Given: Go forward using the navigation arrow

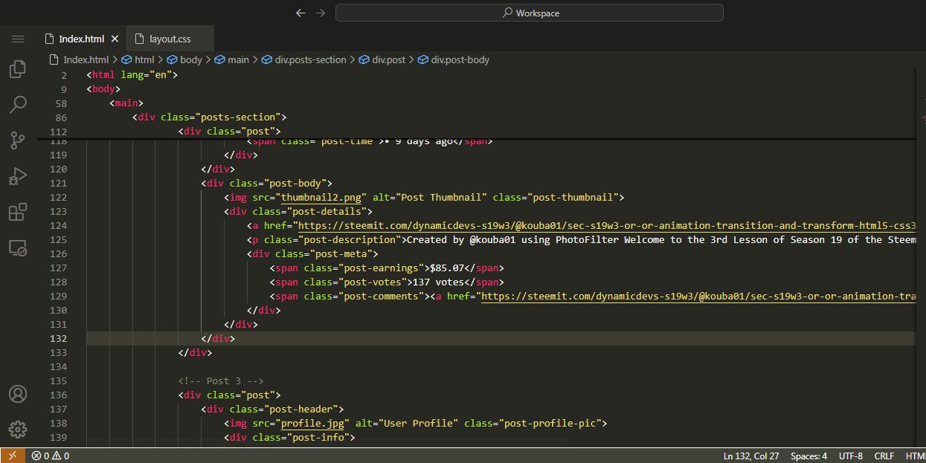Looking at the screenshot, I should coord(320,13).
